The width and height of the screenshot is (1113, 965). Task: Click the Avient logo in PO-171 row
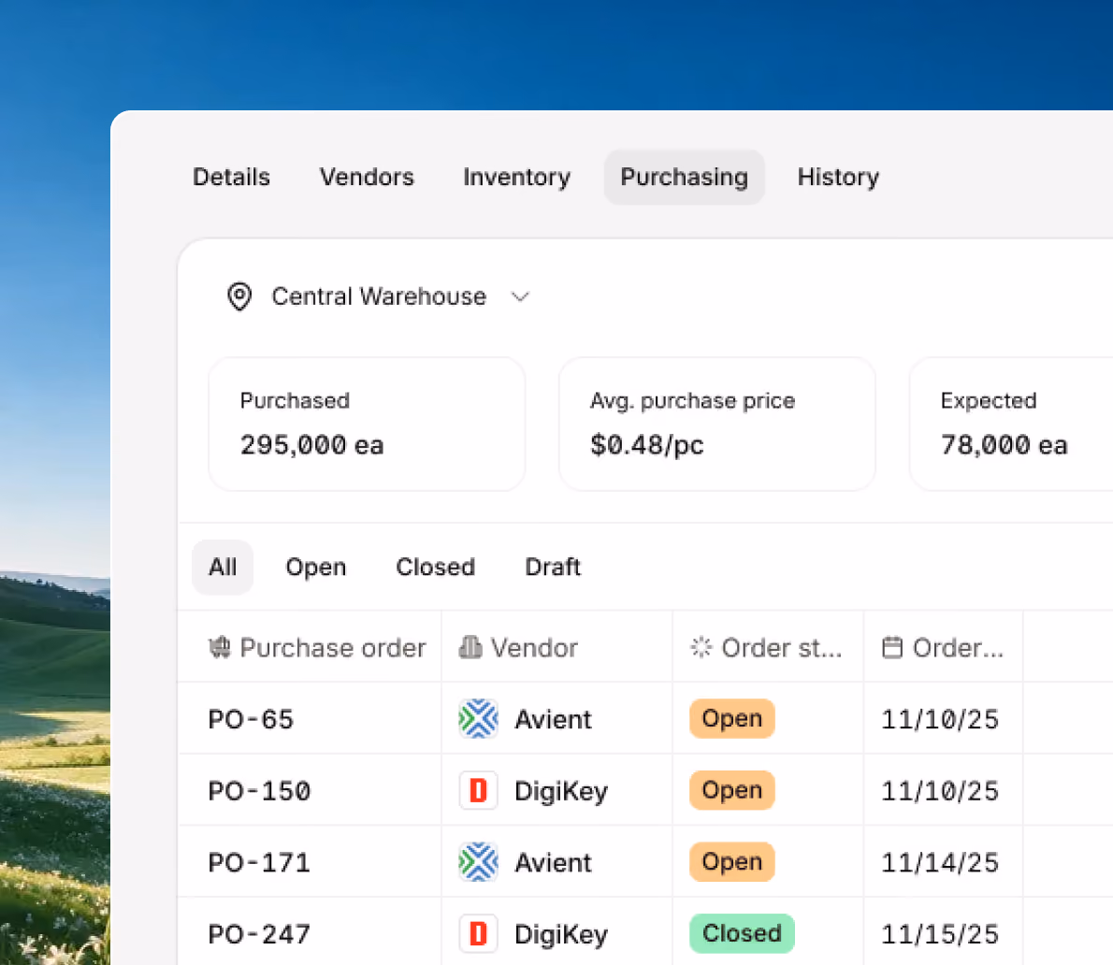point(479,862)
